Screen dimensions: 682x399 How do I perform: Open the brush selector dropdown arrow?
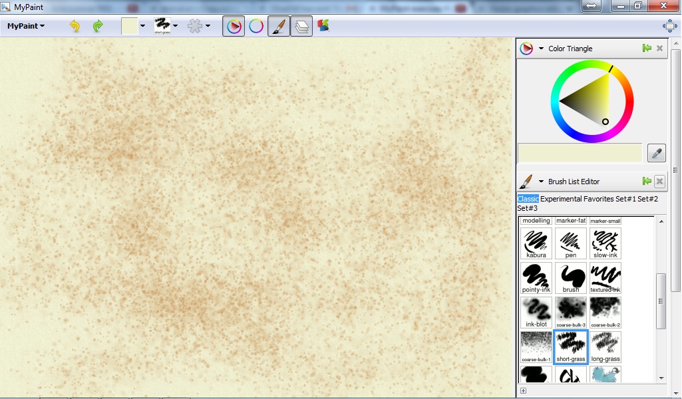tap(175, 26)
